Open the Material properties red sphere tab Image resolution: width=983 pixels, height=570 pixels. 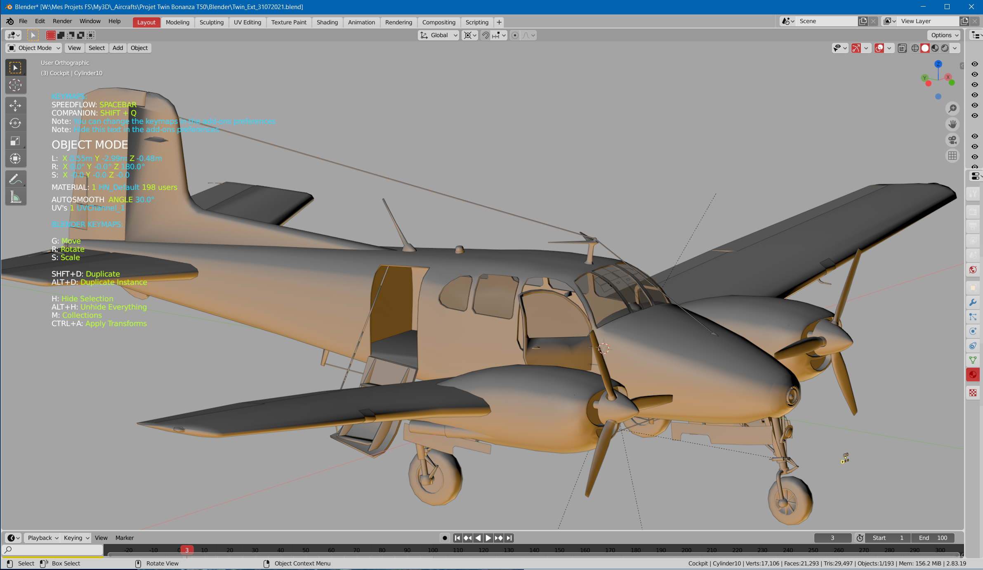(x=973, y=375)
